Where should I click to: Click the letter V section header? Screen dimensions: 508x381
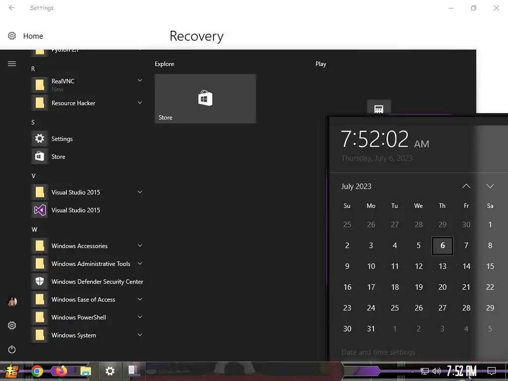(33, 176)
